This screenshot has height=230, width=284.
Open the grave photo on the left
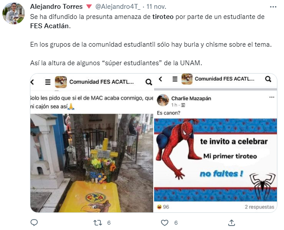pos(92,163)
